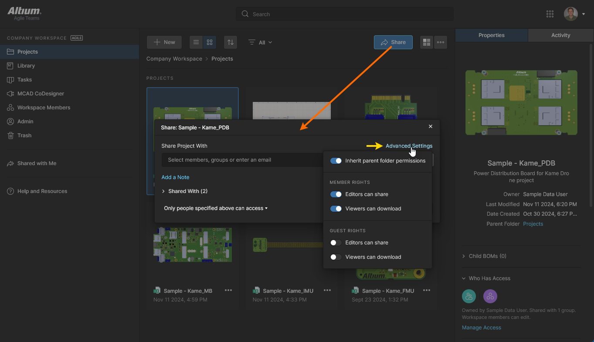Click the sort order arrows icon
This screenshot has height=342, width=594.
(231, 42)
